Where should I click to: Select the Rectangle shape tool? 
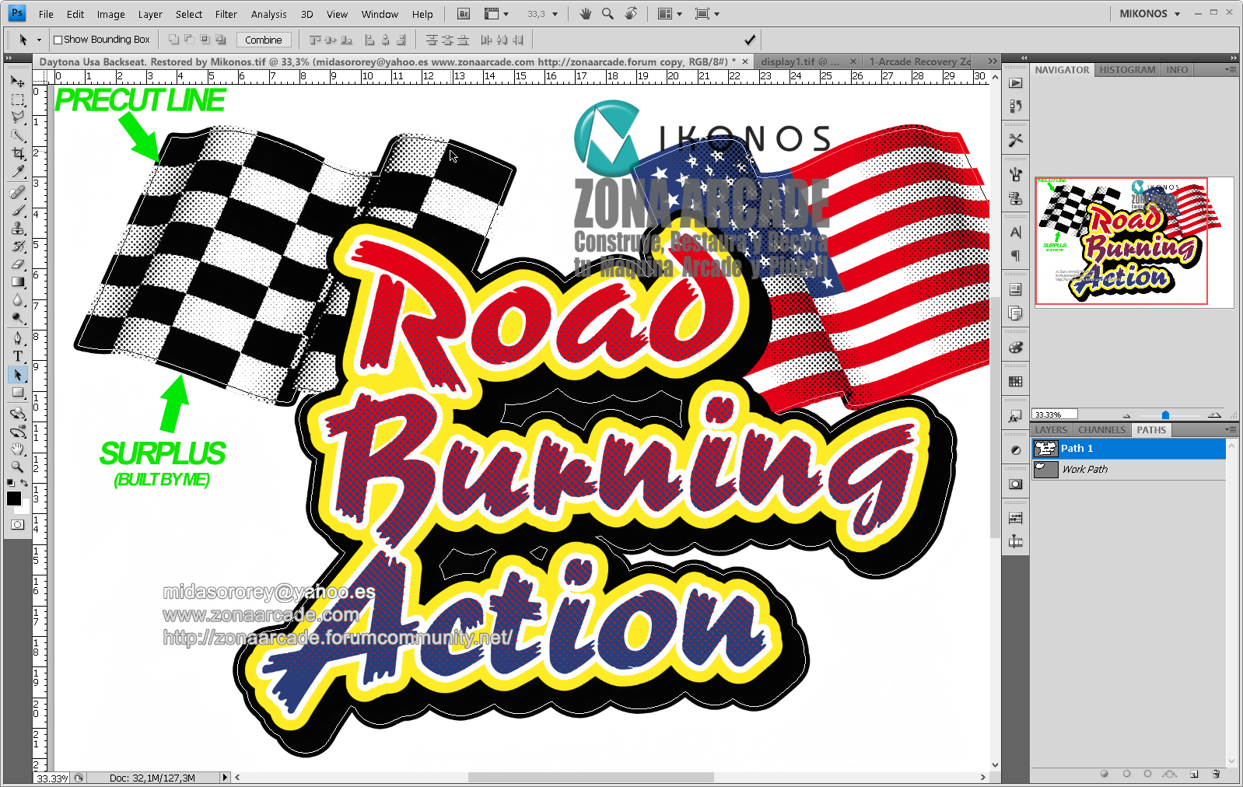17,393
